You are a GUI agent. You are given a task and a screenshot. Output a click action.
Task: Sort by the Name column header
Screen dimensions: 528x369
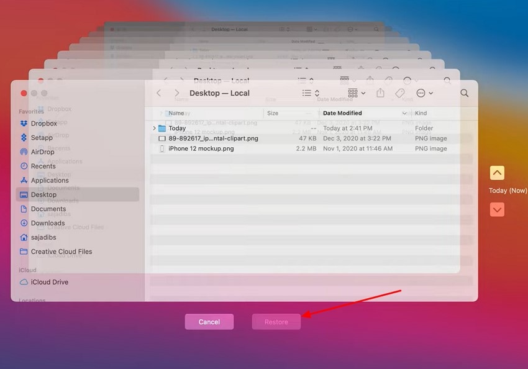point(176,113)
